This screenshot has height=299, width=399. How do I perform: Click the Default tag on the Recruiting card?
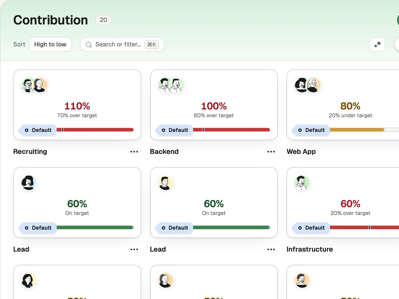(37, 130)
